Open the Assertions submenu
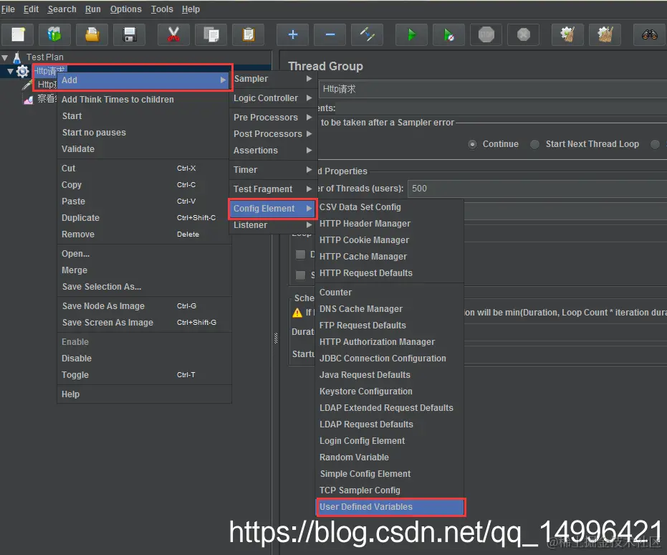This screenshot has height=555, width=667. (x=273, y=151)
